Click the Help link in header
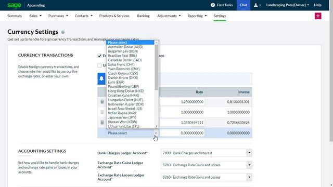333x187 pixels. pos(318,5)
